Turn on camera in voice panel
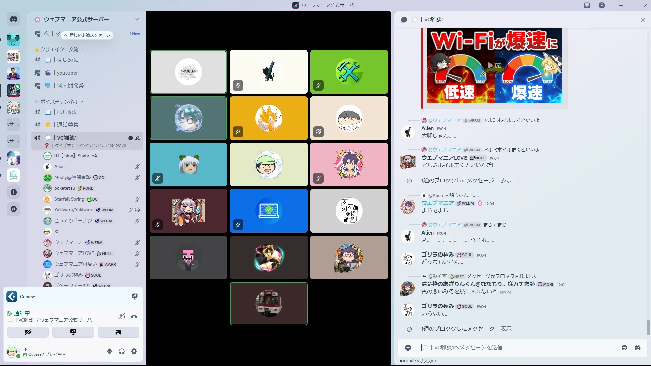651x366 pixels. tap(28, 332)
